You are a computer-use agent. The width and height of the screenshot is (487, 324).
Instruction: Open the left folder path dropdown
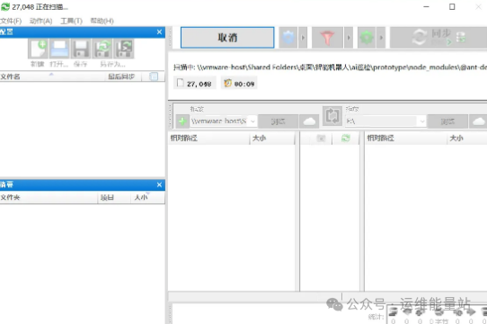[x=252, y=121]
